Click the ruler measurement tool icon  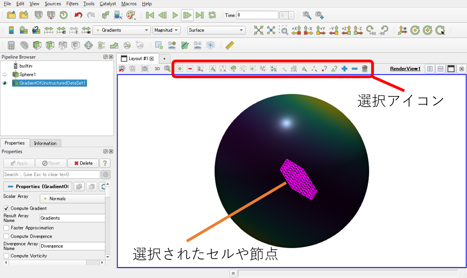click(x=230, y=45)
